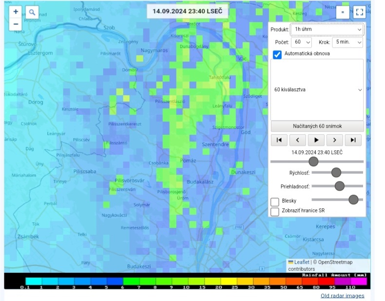Play the radar animation
This screenshot has height=301, width=385.
316,140
